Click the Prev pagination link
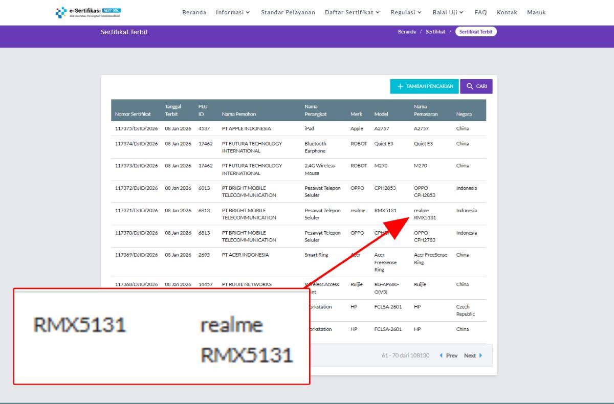614x404 pixels. 449,355
